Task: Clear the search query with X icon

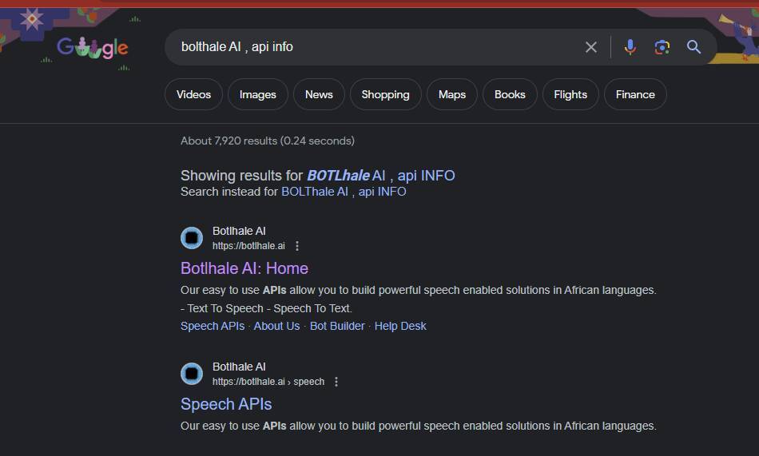Action: (591, 47)
